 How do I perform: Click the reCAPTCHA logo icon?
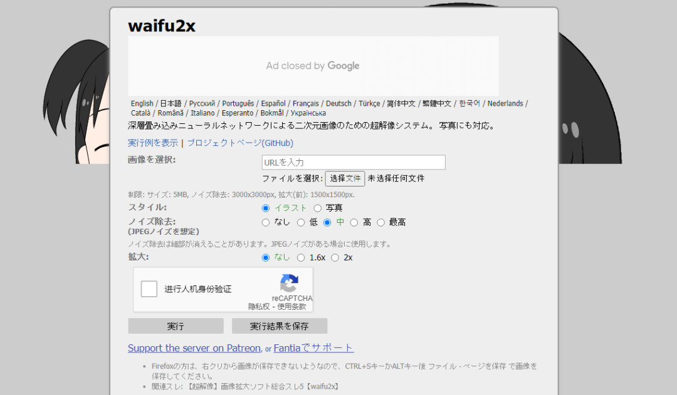point(289,283)
